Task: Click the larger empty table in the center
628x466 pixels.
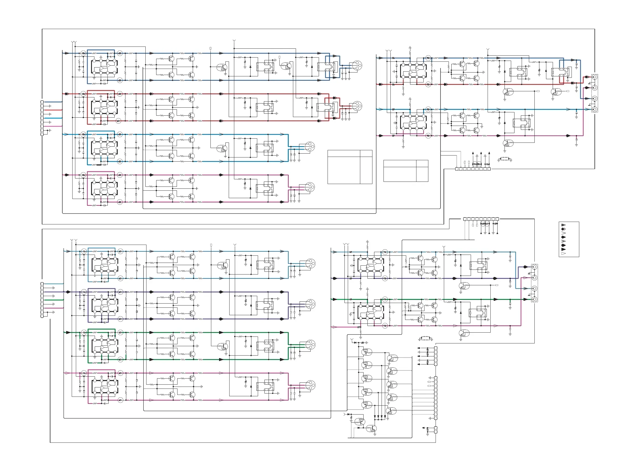Action: pos(350,167)
